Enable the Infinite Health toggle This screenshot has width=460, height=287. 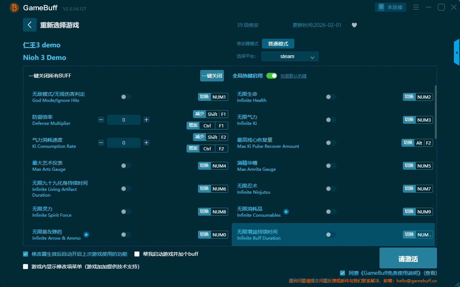[x=331, y=97]
